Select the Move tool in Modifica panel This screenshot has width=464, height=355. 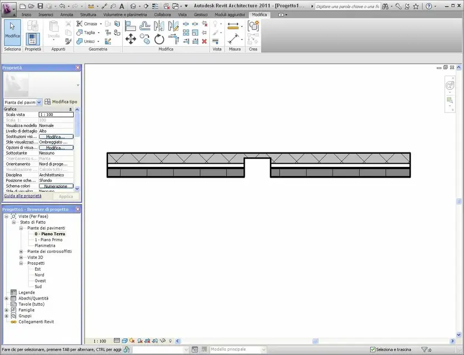click(130, 39)
